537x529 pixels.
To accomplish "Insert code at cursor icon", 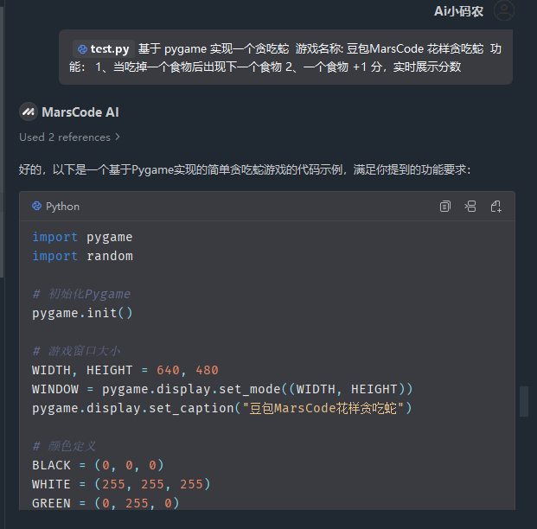I will pos(470,207).
